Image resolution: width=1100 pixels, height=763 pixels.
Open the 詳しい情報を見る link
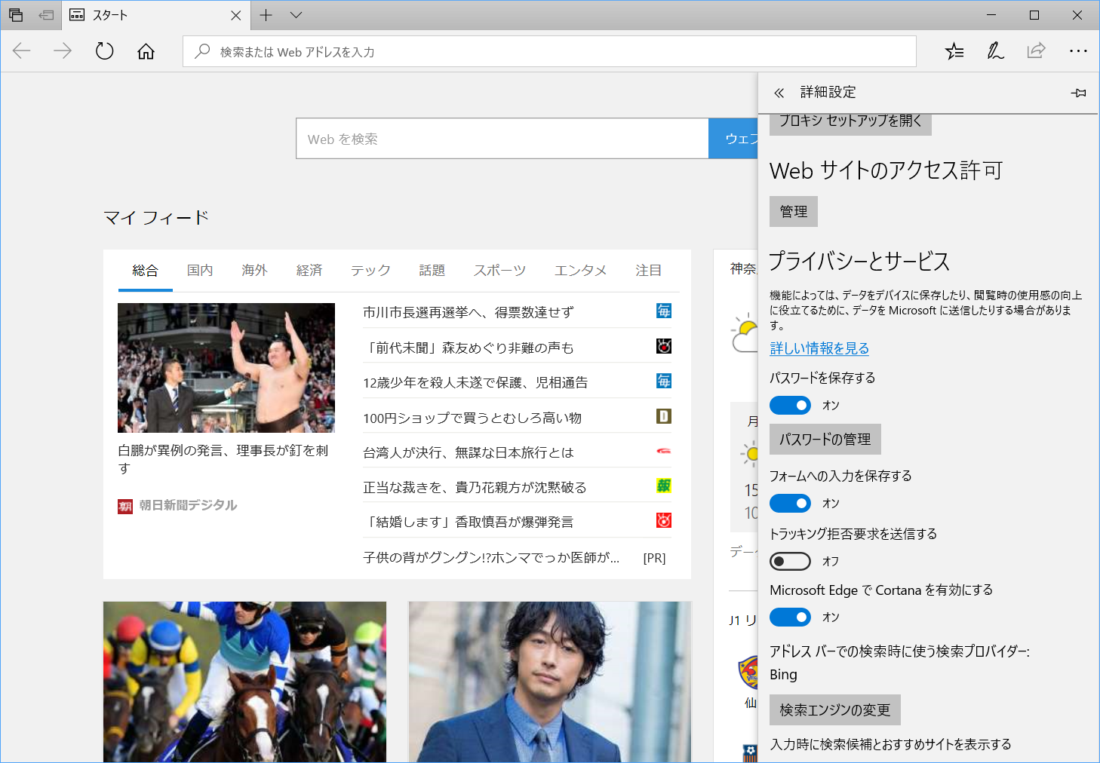(x=819, y=348)
